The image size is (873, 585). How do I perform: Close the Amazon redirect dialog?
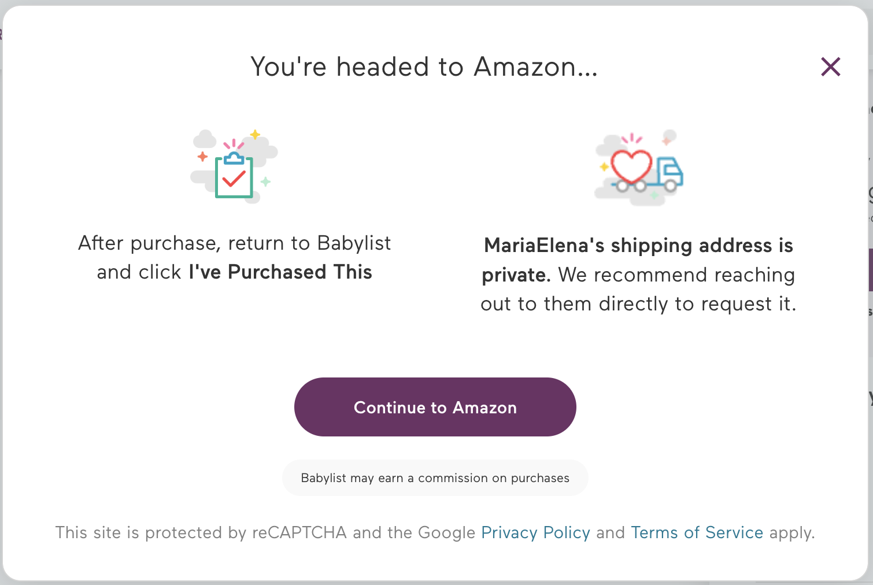click(x=830, y=67)
